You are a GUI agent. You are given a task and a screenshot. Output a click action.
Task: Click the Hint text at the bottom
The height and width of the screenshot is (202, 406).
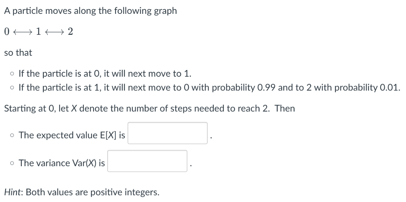[x=81, y=192]
